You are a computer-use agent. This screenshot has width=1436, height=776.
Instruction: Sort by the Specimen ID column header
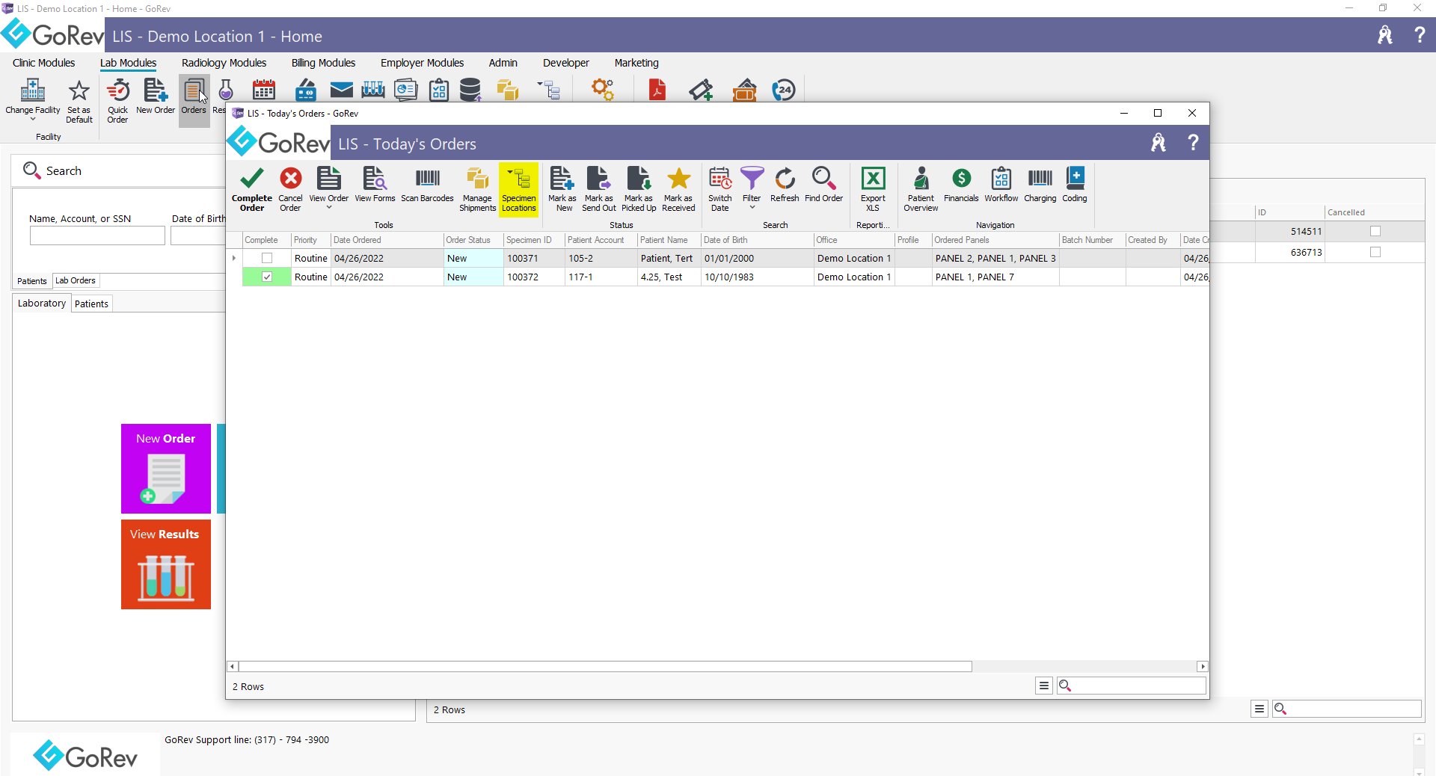pos(534,240)
